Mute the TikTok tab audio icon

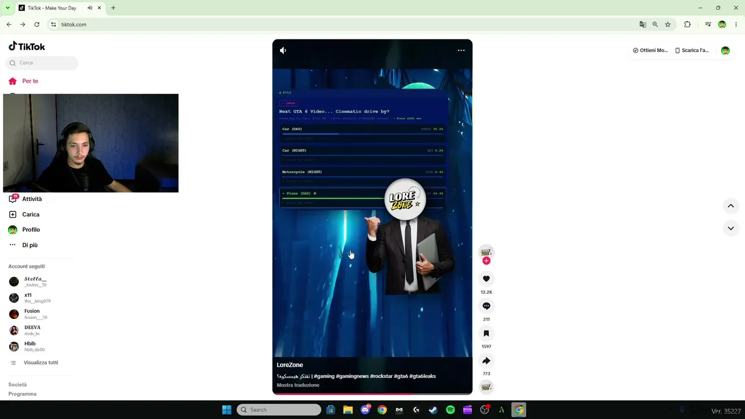90,8
